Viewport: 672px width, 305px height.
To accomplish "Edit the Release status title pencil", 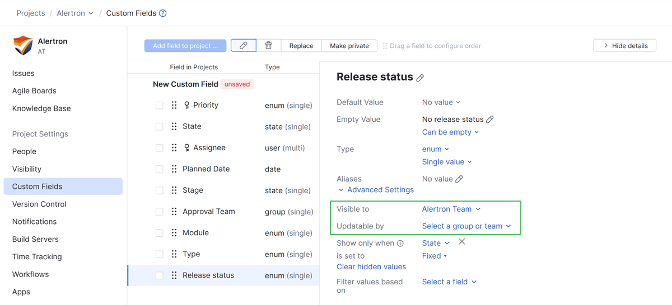I will 420,78.
